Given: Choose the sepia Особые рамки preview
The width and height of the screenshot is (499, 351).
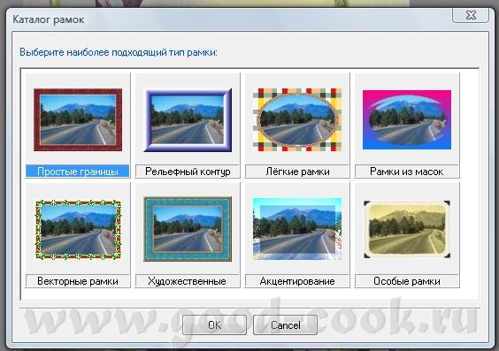Looking at the screenshot, I should point(407,229).
